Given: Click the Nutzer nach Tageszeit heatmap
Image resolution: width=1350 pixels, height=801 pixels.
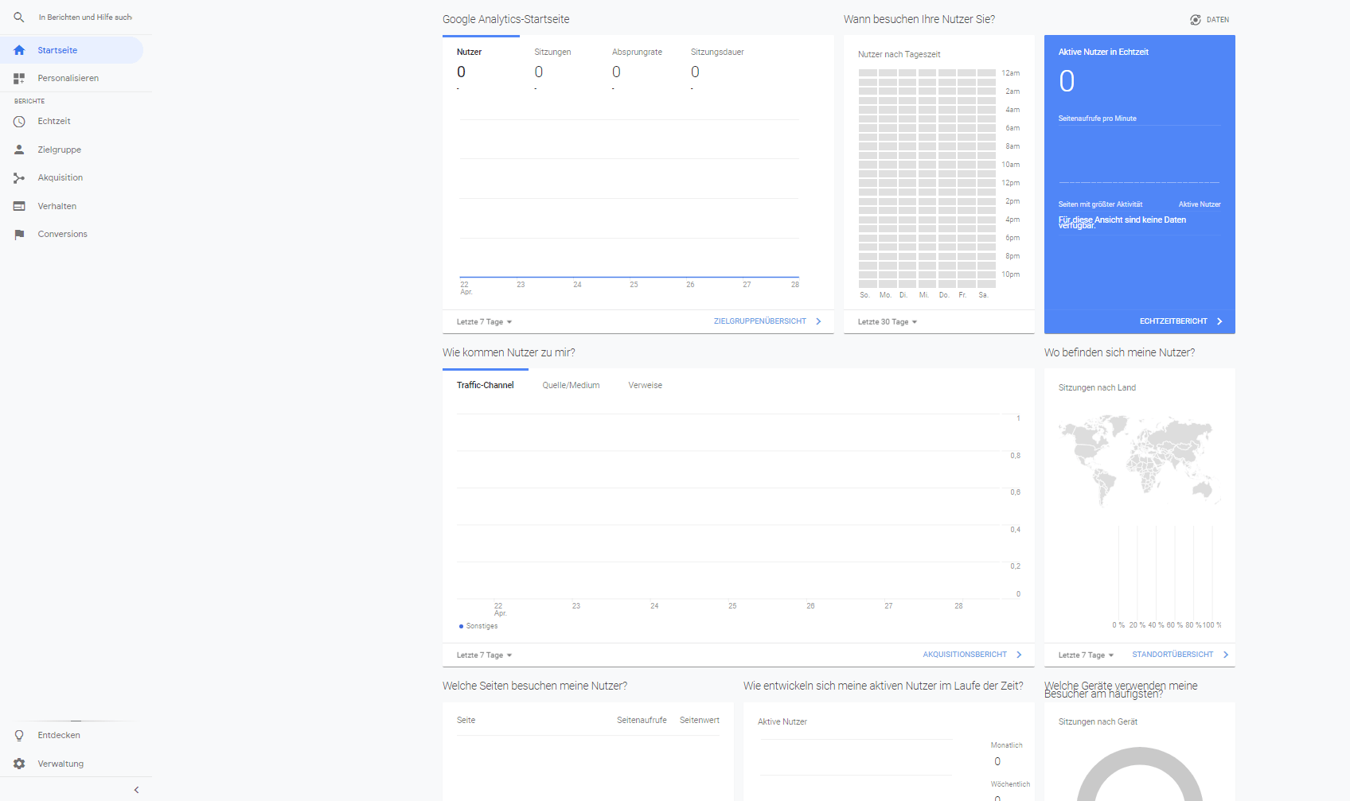Looking at the screenshot, I should pos(927,178).
